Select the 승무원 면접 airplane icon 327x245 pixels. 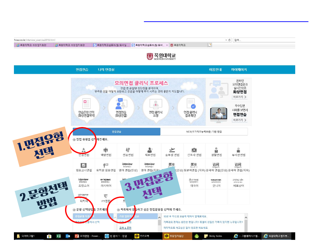[172, 150]
